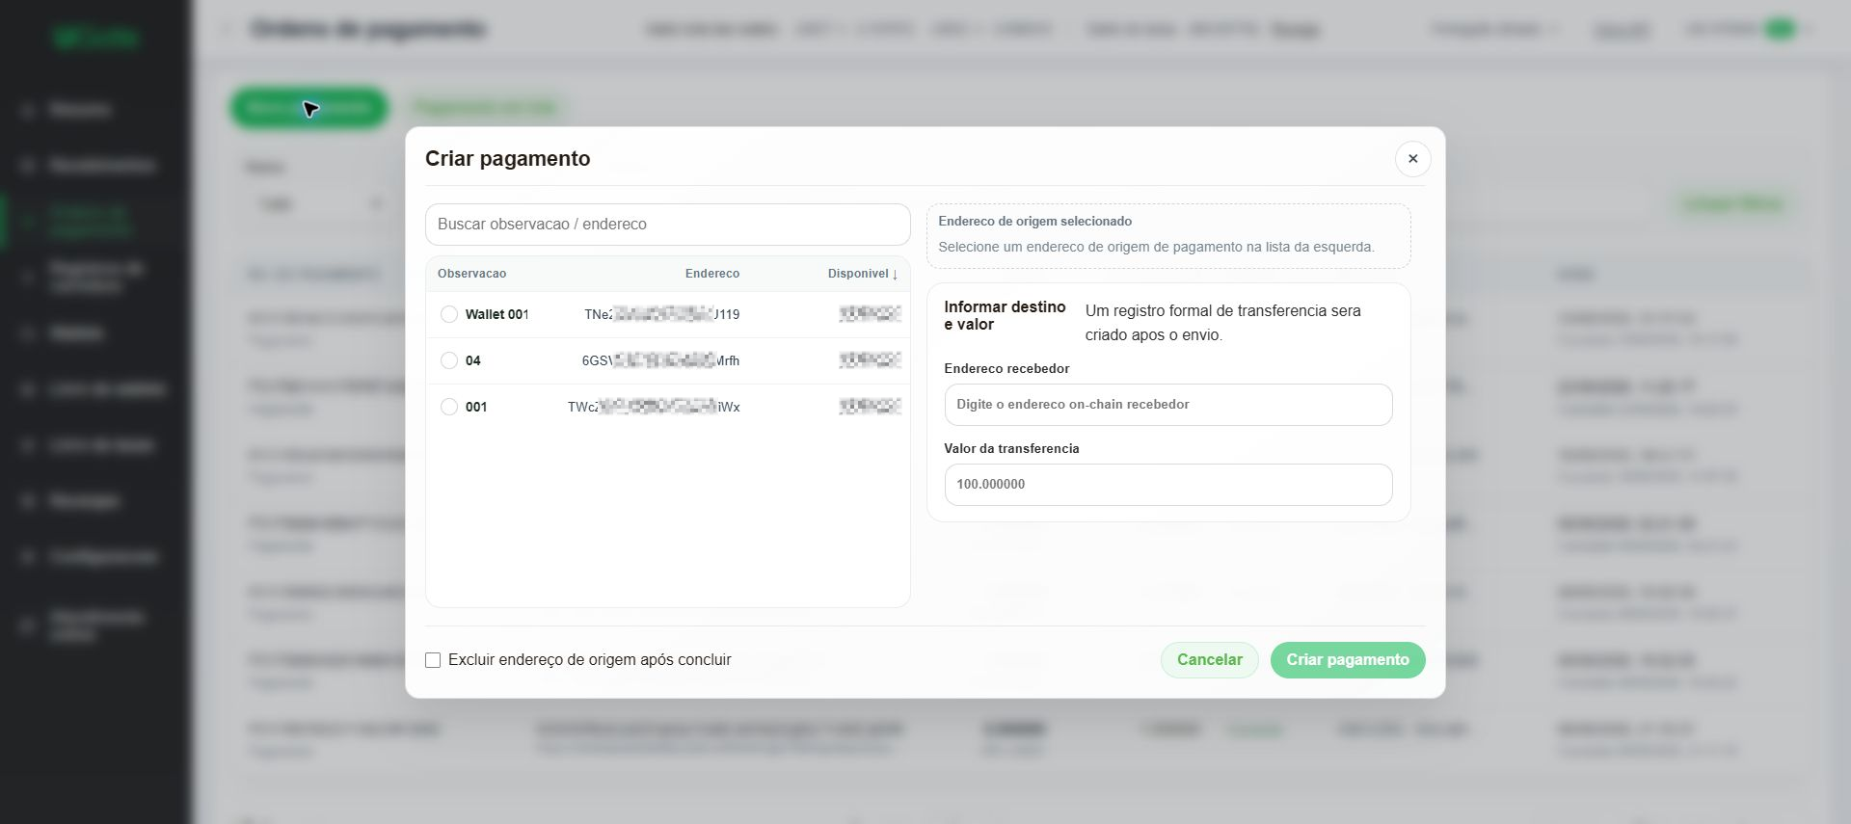
Task: Click the Valor da transferencia input field
Action: (x=1167, y=485)
